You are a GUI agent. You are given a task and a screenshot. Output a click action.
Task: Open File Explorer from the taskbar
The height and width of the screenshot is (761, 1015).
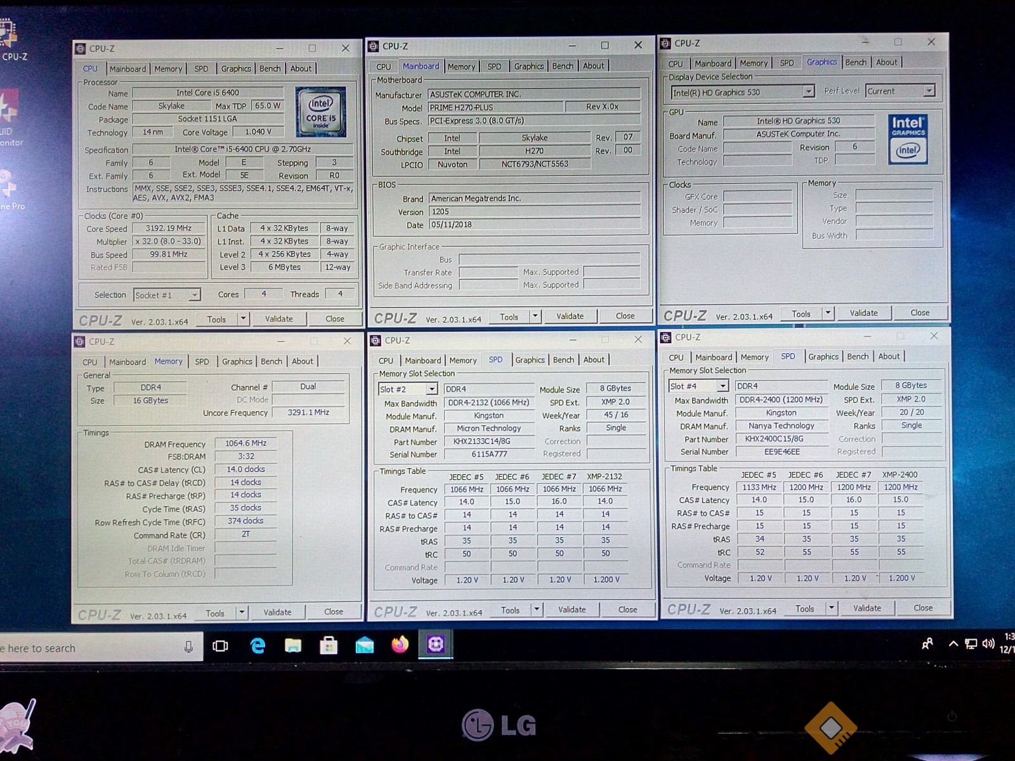pos(293,646)
